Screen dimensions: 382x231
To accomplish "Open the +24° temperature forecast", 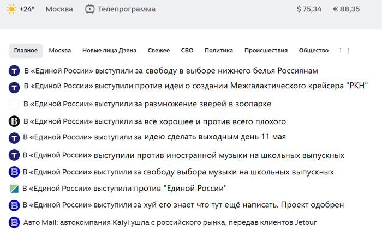I will [x=27, y=9].
